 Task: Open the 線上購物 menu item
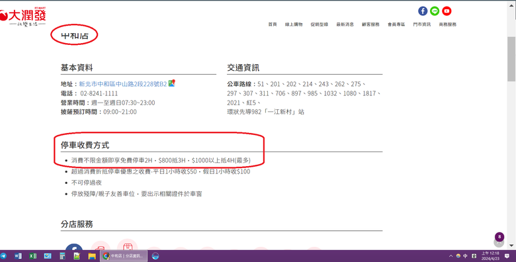(x=294, y=24)
